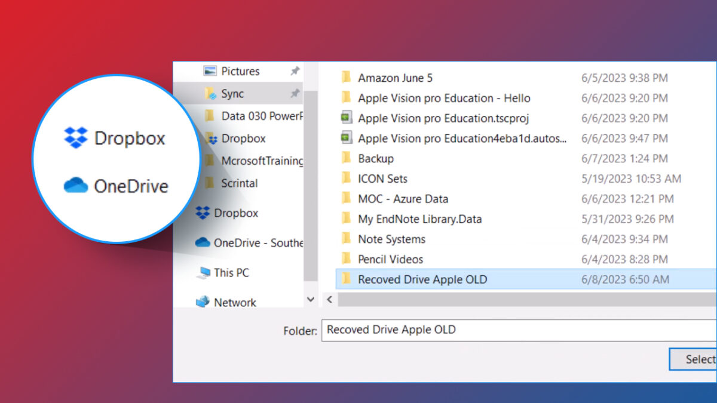Click date 6/6/2023 9:47 PM
The image size is (717, 403).
(x=624, y=139)
